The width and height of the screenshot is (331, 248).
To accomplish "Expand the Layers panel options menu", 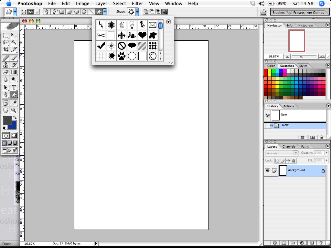I will point(328,146).
